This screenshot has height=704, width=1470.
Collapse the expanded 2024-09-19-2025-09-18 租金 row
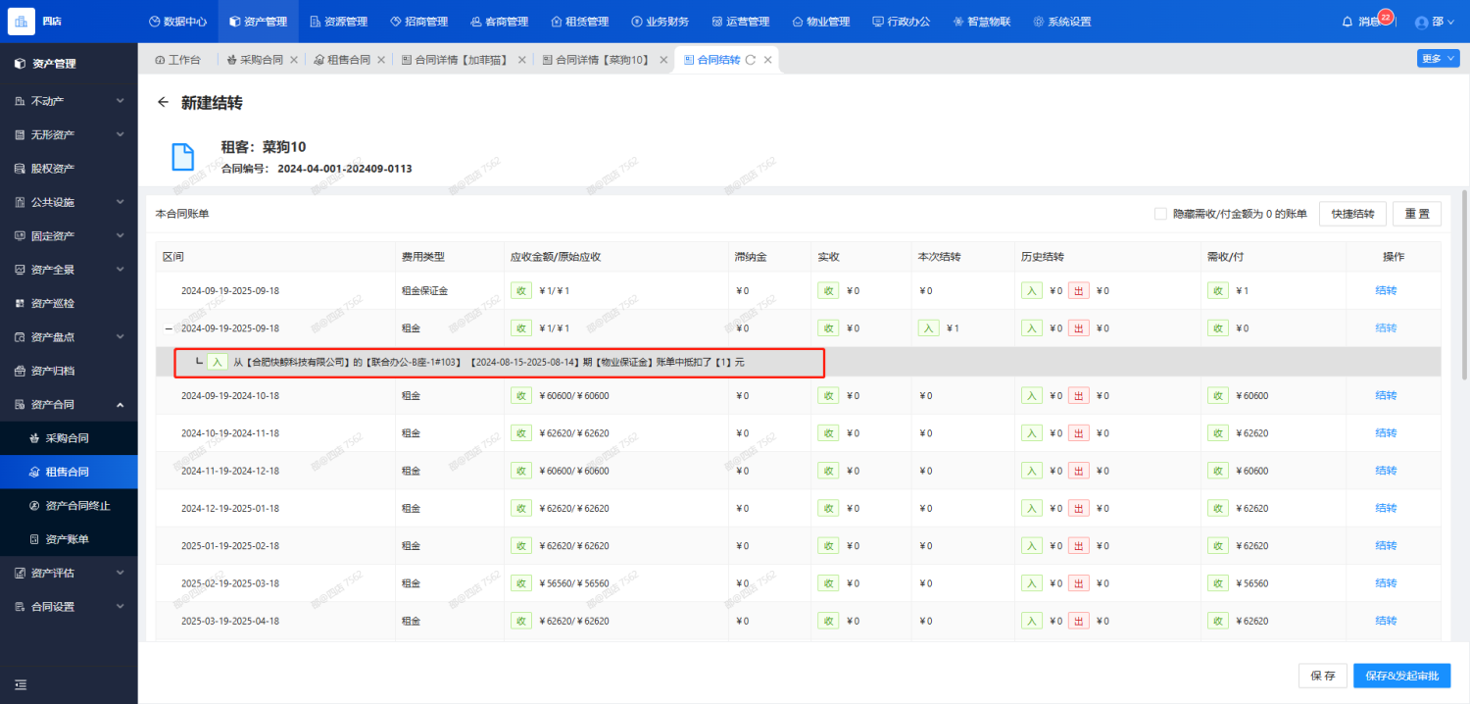click(169, 328)
